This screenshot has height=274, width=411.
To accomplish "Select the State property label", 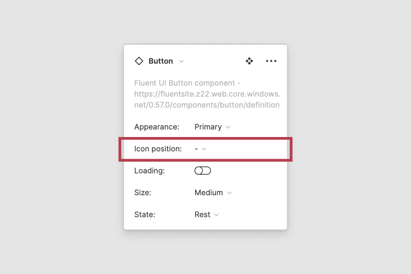I will point(145,215).
